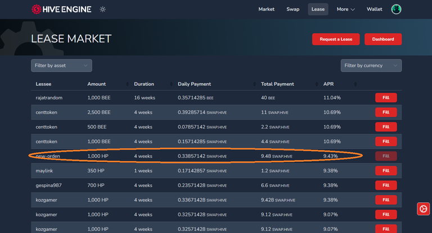Screen dimensions: 432x233
Task: Select the Lease nav item
Action: [x=318, y=10]
